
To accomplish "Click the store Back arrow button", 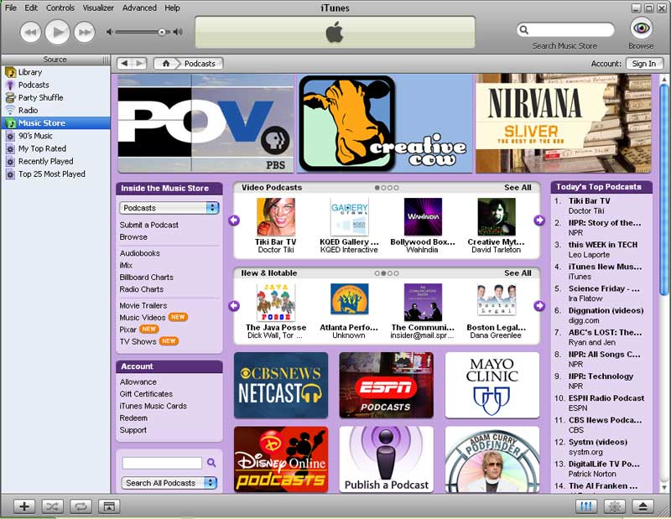I will [124, 64].
